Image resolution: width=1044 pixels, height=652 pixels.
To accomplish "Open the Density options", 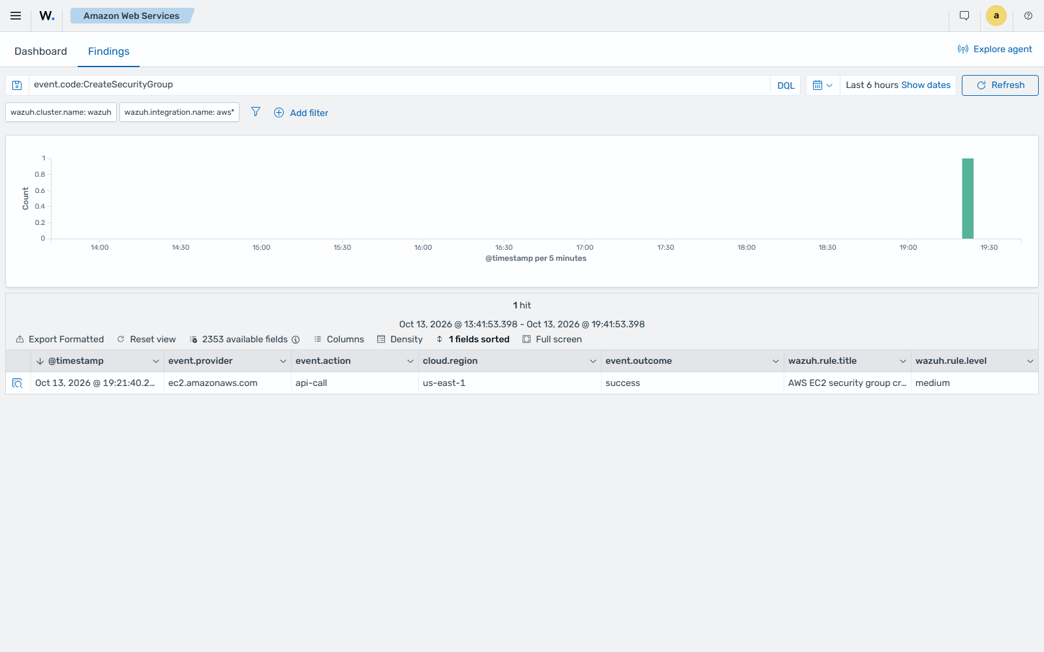I will pyautogui.click(x=400, y=340).
